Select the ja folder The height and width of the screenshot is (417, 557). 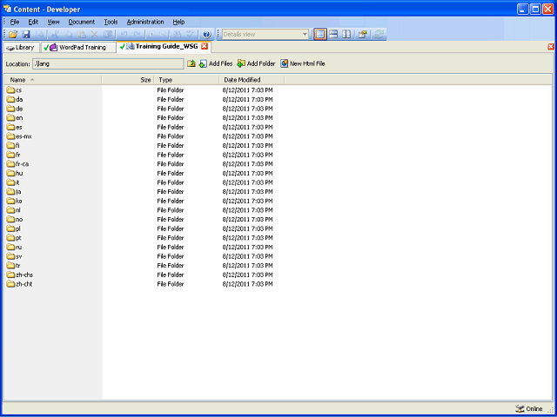[14, 191]
